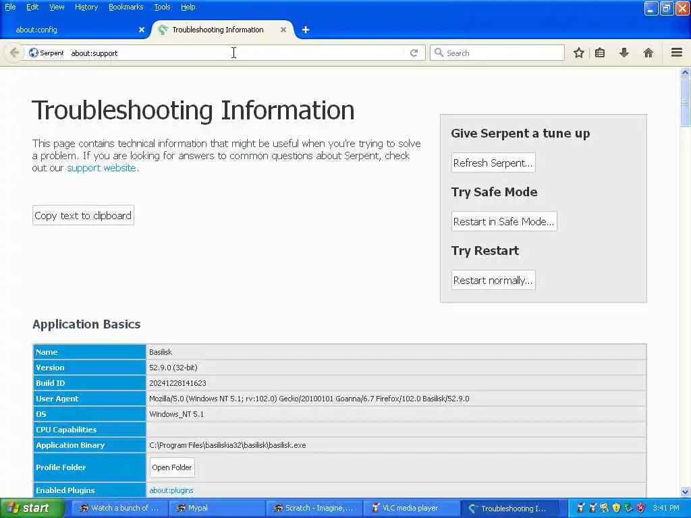Click the Basilisk name value
Viewport: 691px width, 518px height.
pos(161,352)
